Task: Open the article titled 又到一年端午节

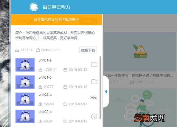Action: 138,75
